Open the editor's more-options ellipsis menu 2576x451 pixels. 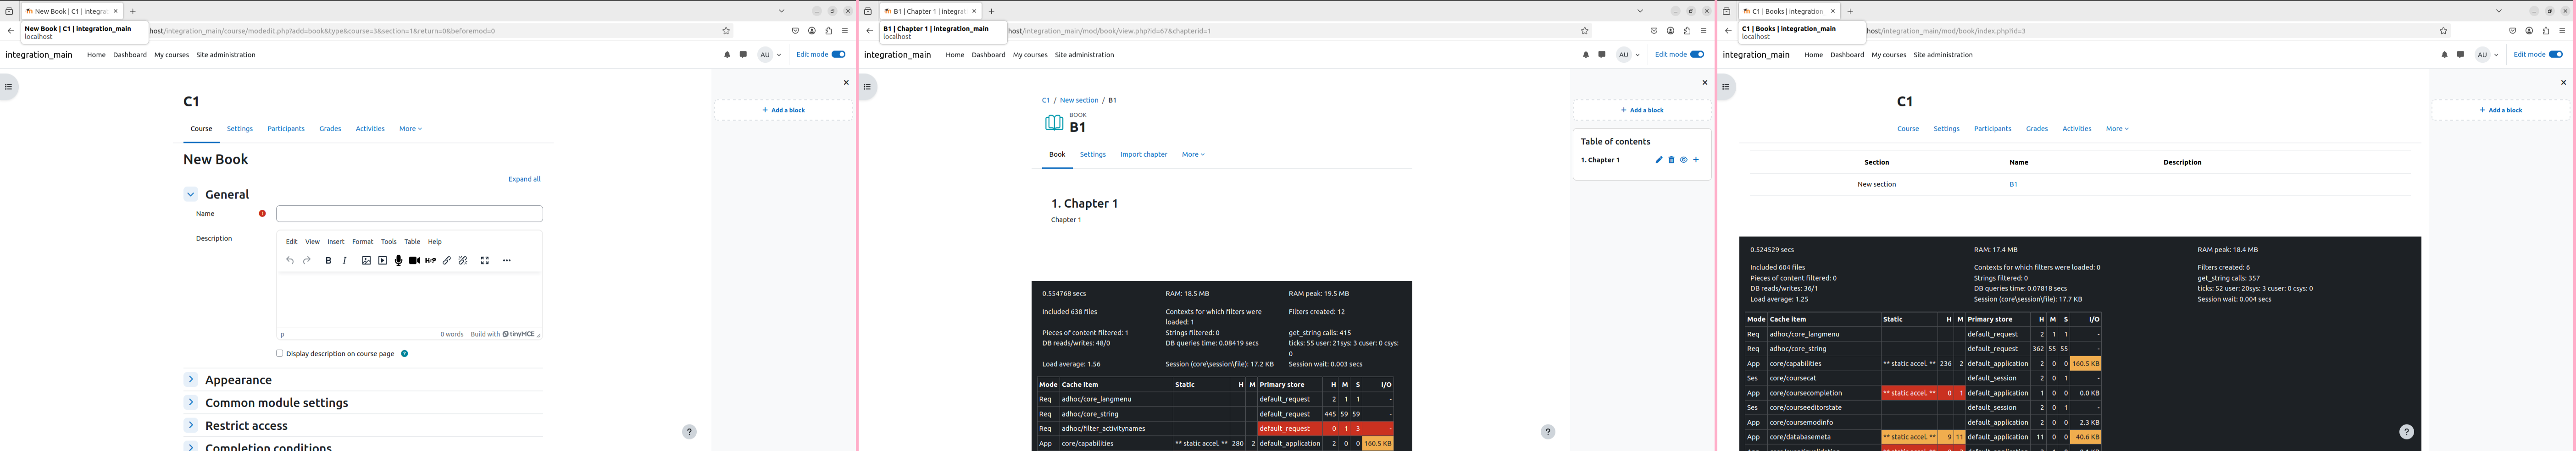coord(507,260)
